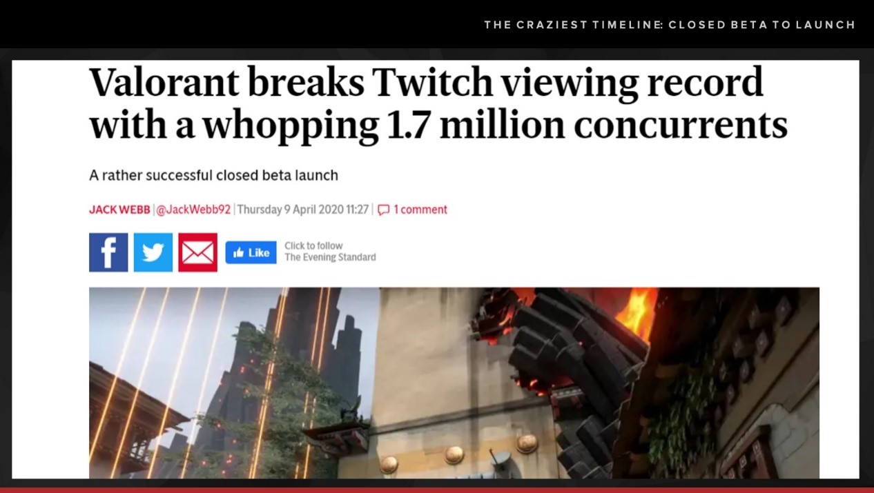874x493 pixels.
Task: Tweet the article with the Twitter bird icon
Action: click(153, 252)
